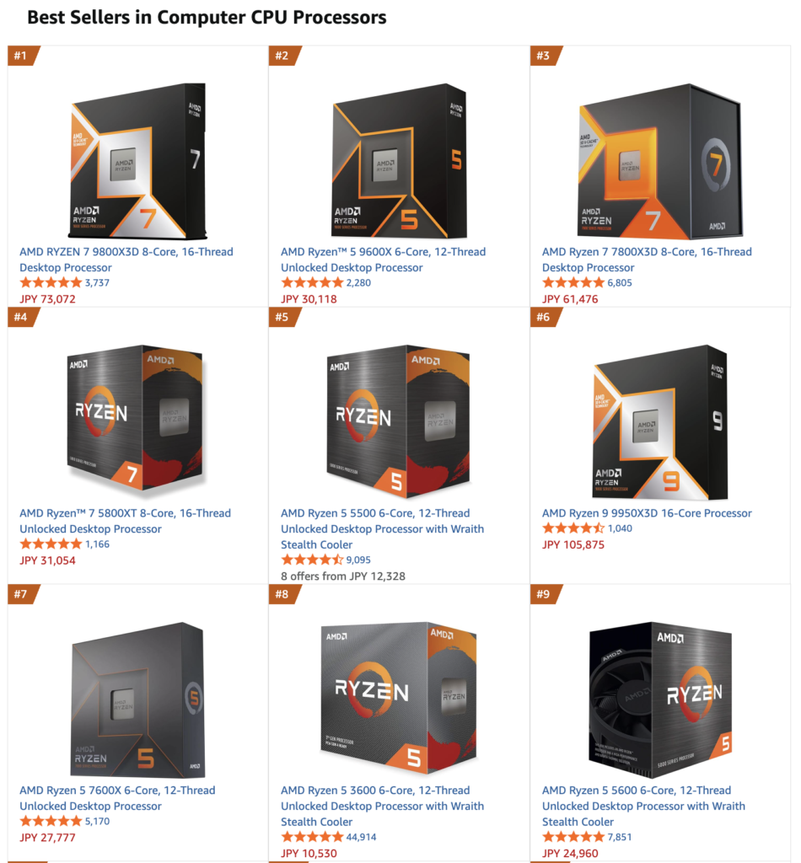The width and height of the screenshot is (801, 863).
Task: View star rating of Ryzen 5 5500
Action: pyautogui.click(x=312, y=560)
